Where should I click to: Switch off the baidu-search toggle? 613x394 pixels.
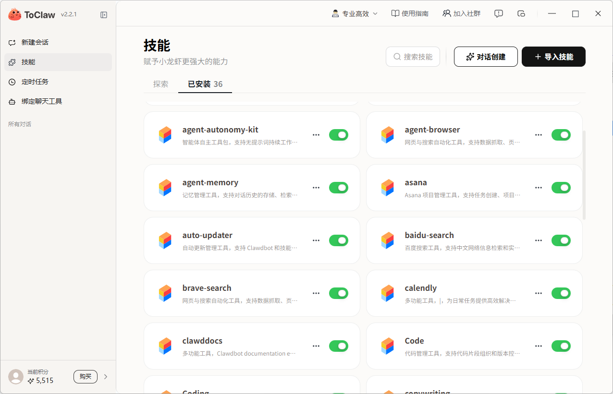pyautogui.click(x=561, y=240)
